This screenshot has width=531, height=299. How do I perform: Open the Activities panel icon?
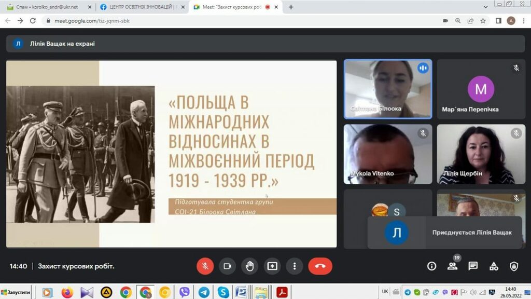coord(494,266)
